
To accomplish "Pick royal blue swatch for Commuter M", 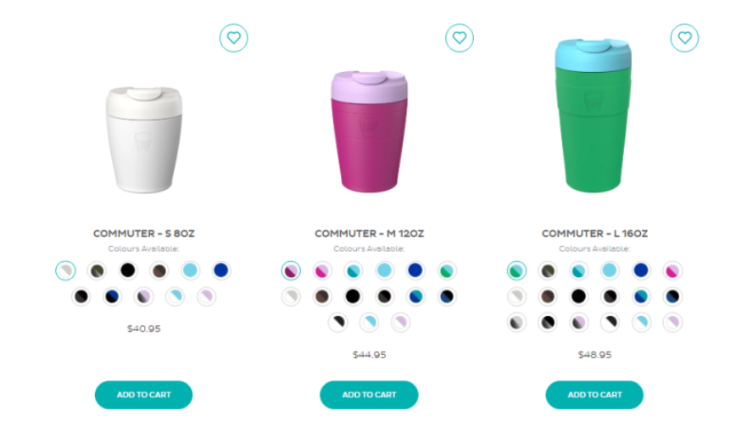I will [415, 270].
